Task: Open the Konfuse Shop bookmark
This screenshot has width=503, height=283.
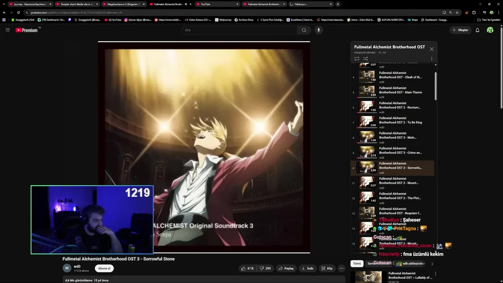Action: (244, 20)
